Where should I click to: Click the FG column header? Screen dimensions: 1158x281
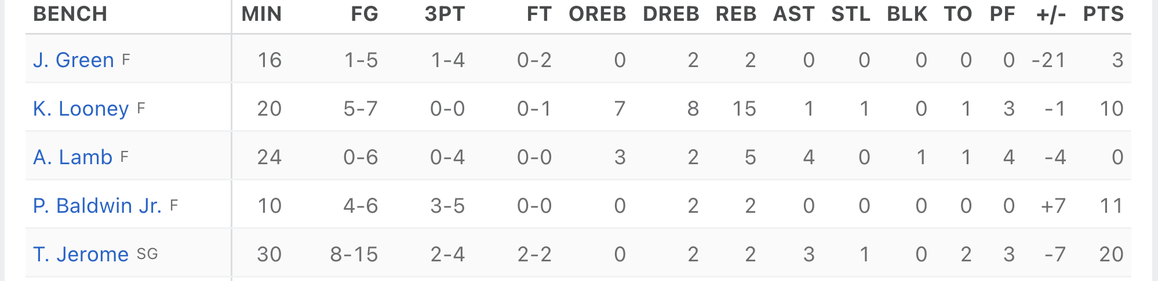click(365, 14)
